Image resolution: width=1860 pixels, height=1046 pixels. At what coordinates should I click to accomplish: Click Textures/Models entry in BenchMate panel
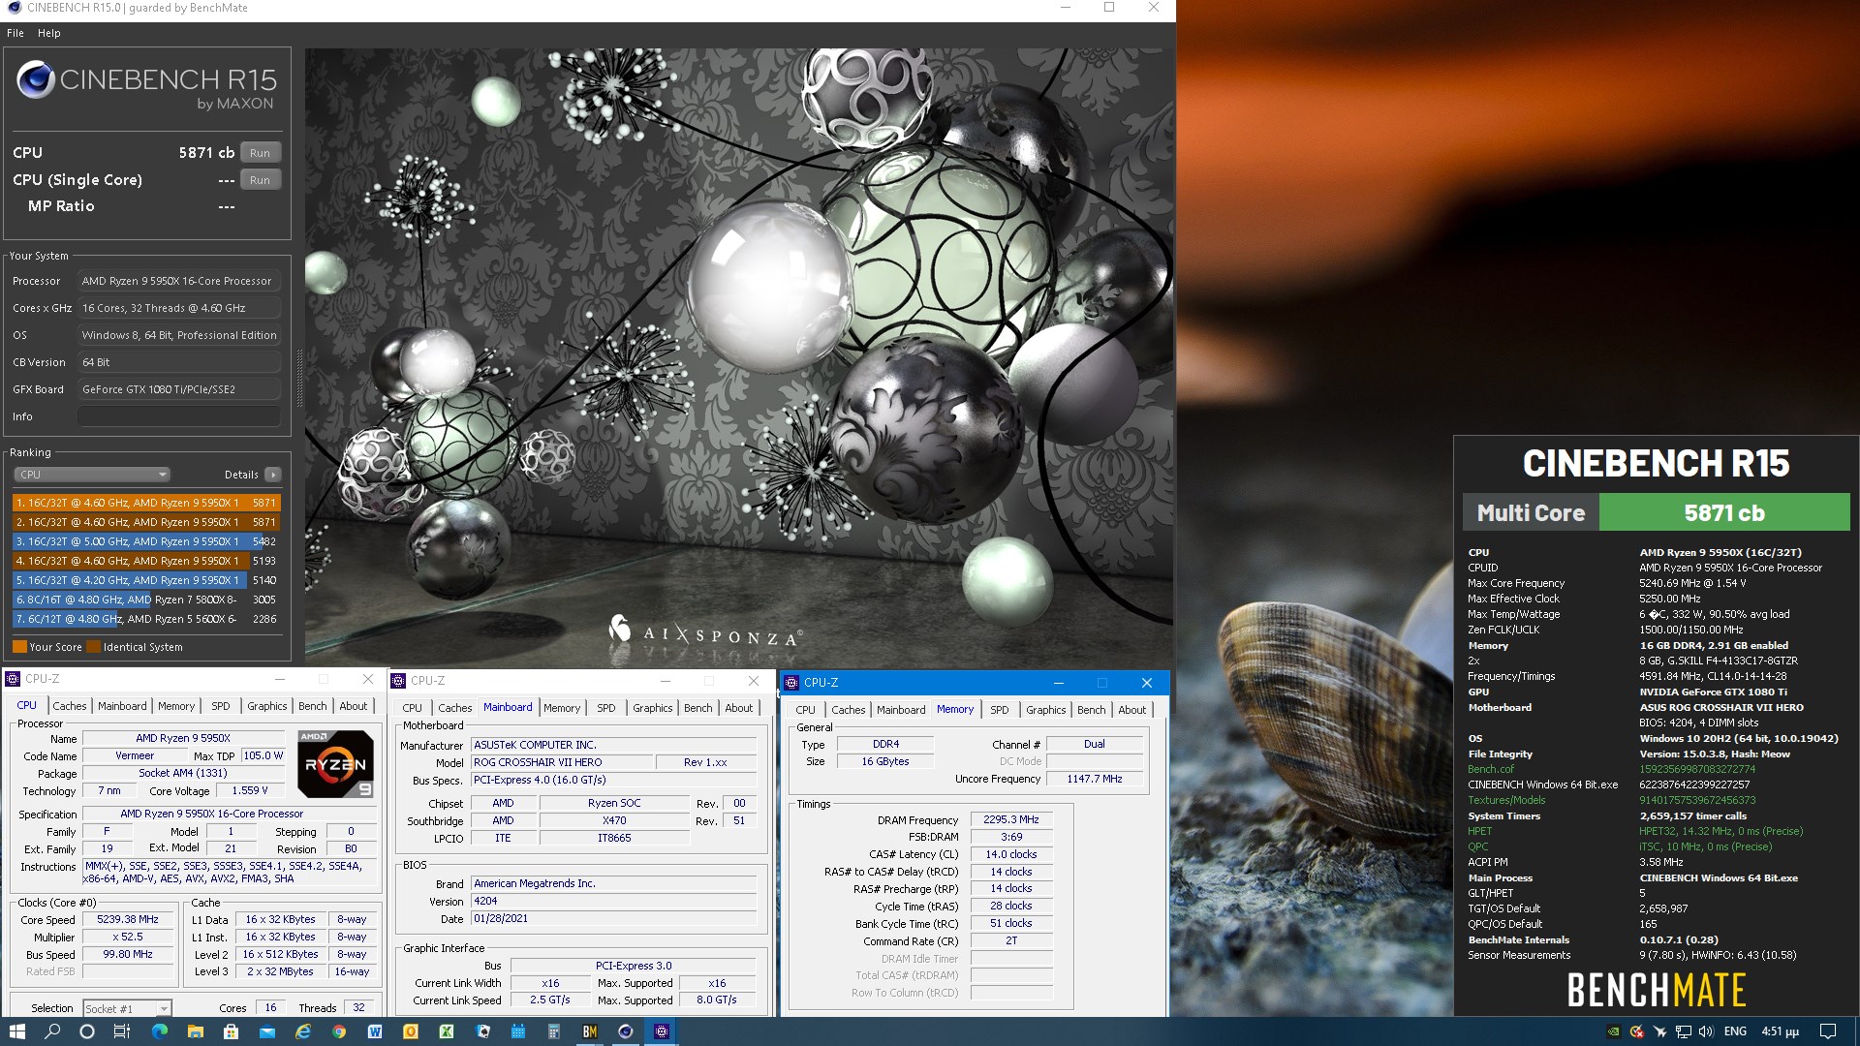pos(1506,800)
